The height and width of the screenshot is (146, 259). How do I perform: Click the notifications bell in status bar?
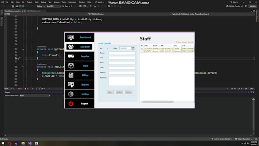pos(256,139)
